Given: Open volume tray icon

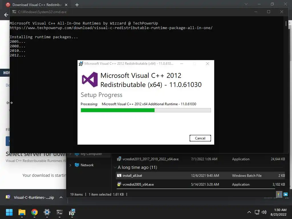Looking at the screenshot, I should click(x=264, y=212).
